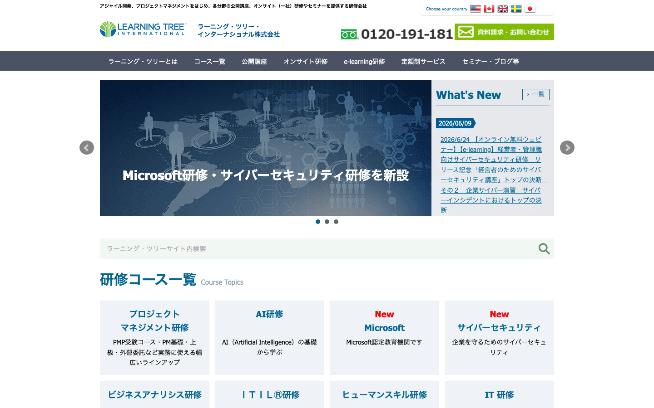The image size is (654, 408).
Task: Open the IT 研修 card
Action: [499, 395]
